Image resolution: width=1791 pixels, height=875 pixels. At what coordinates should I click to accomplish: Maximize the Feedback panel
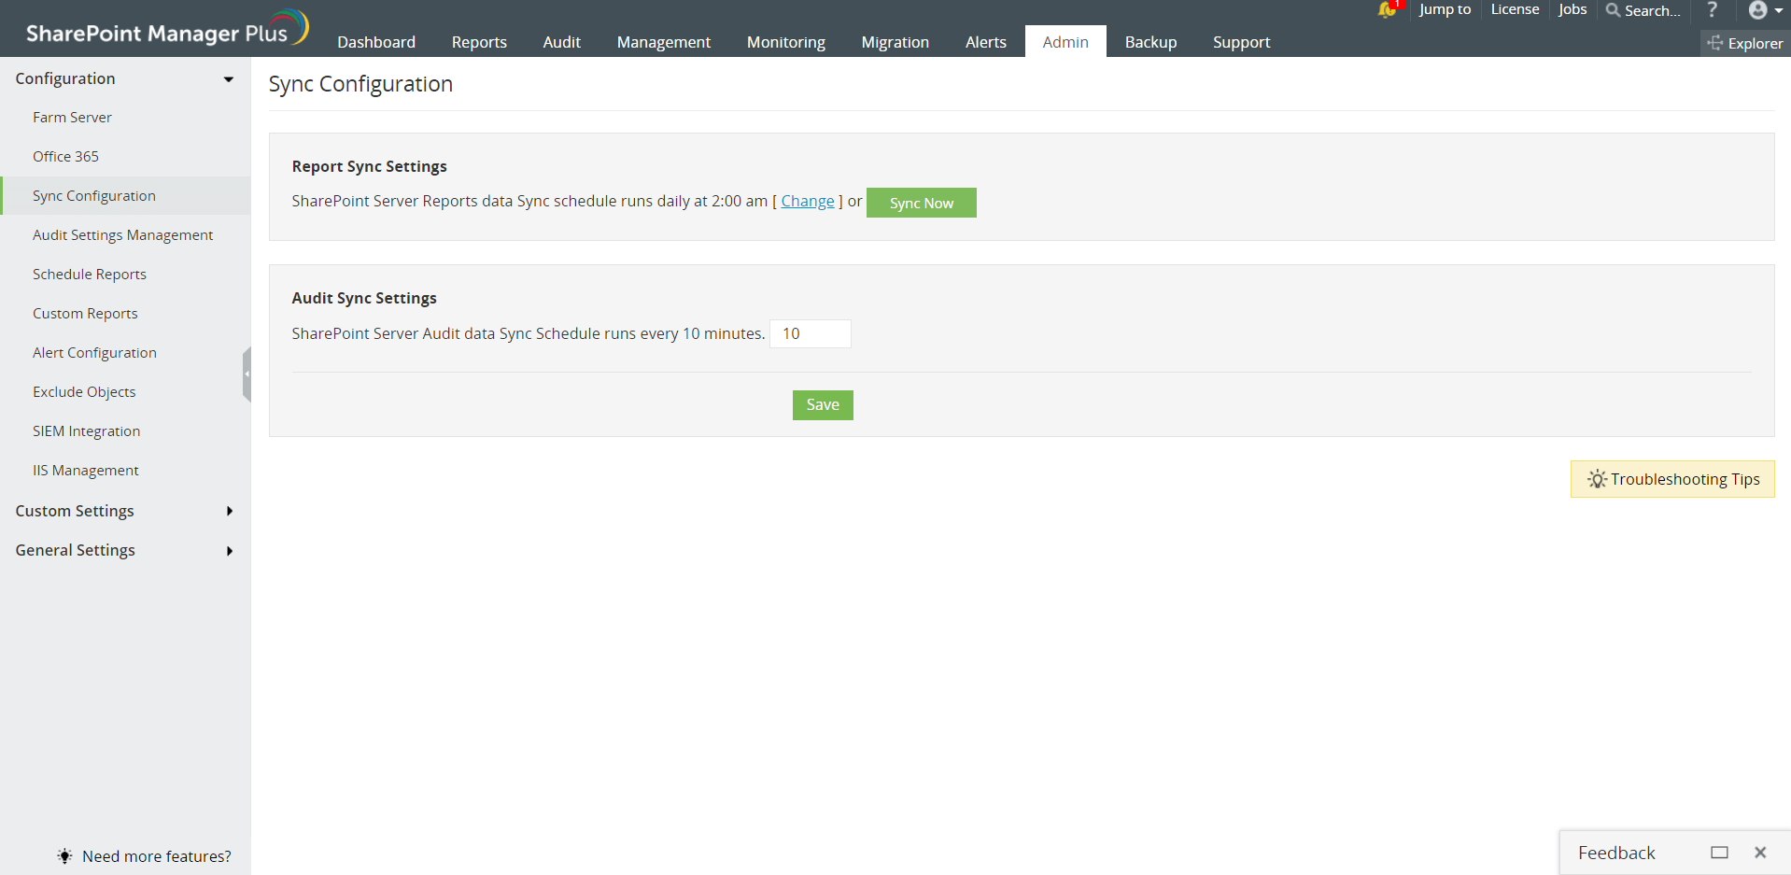[x=1719, y=853]
